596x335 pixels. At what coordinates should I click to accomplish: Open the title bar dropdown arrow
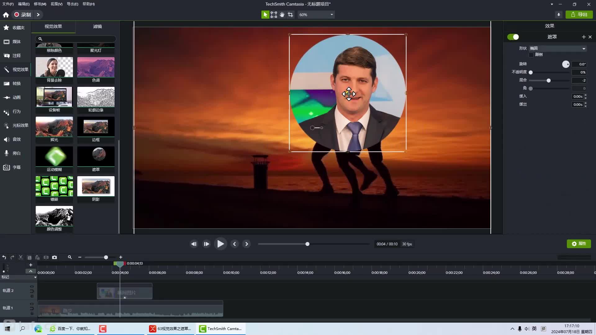pyautogui.click(x=552, y=4)
